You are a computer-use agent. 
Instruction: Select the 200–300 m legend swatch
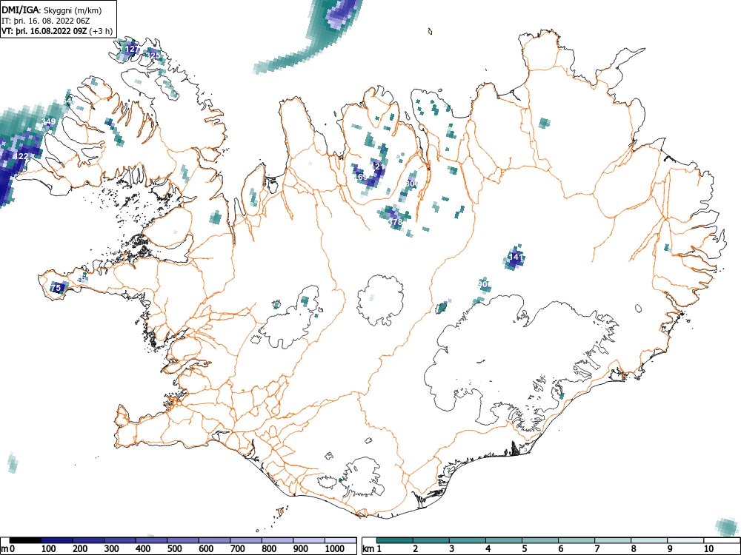click(88, 540)
